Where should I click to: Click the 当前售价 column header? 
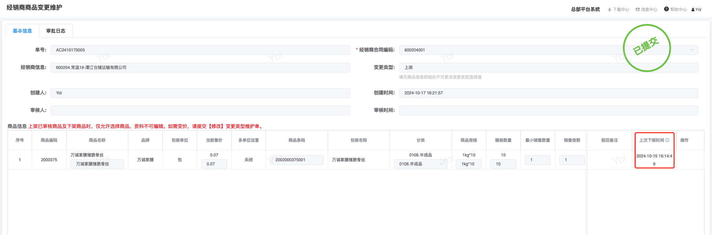[x=214, y=140]
